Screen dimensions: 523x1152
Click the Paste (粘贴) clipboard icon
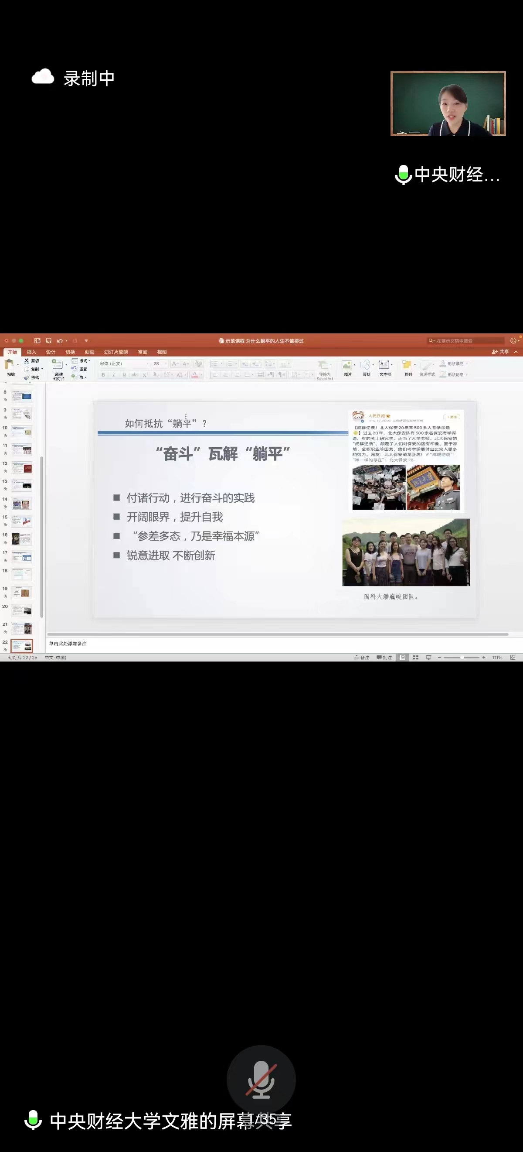tap(10, 365)
